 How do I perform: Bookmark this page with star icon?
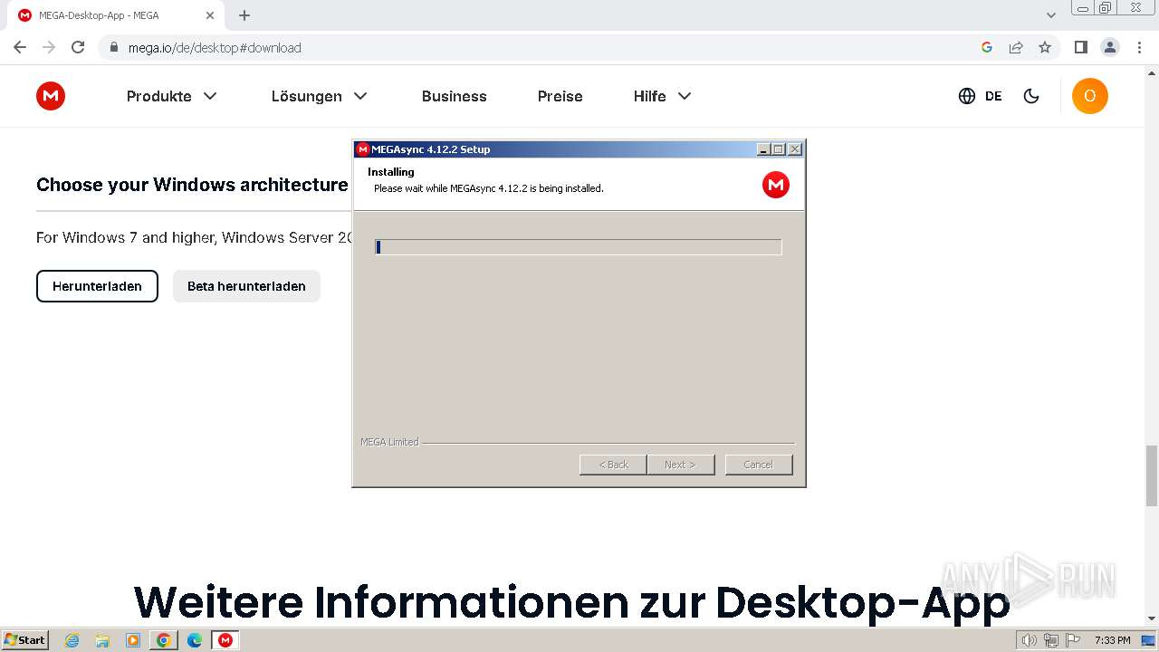click(1045, 47)
